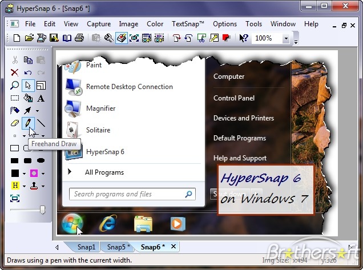Open the 100% zoom level dropdown

click(286, 38)
